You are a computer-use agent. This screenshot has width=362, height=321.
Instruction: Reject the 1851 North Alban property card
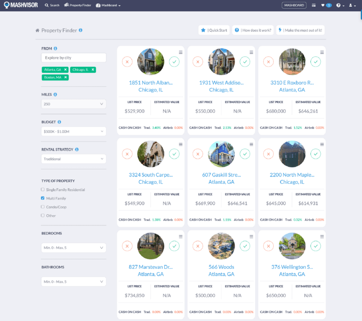click(x=127, y=62)
